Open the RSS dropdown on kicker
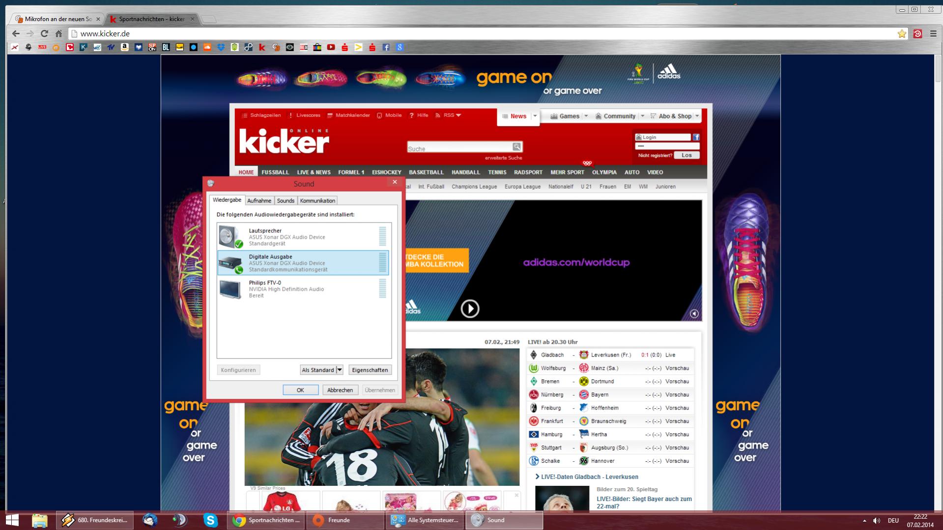943x530 pixels. (x=448, y=115)
